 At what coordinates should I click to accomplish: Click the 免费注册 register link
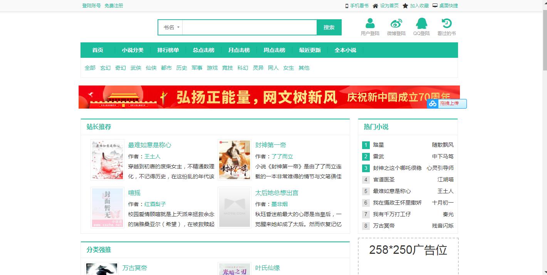[x=114, y=6]
